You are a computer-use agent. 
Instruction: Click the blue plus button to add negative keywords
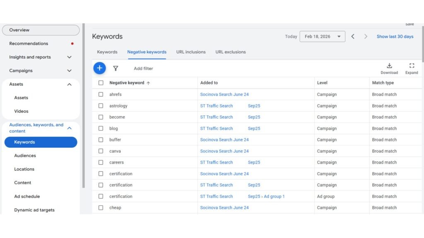(x=99, y=68)
